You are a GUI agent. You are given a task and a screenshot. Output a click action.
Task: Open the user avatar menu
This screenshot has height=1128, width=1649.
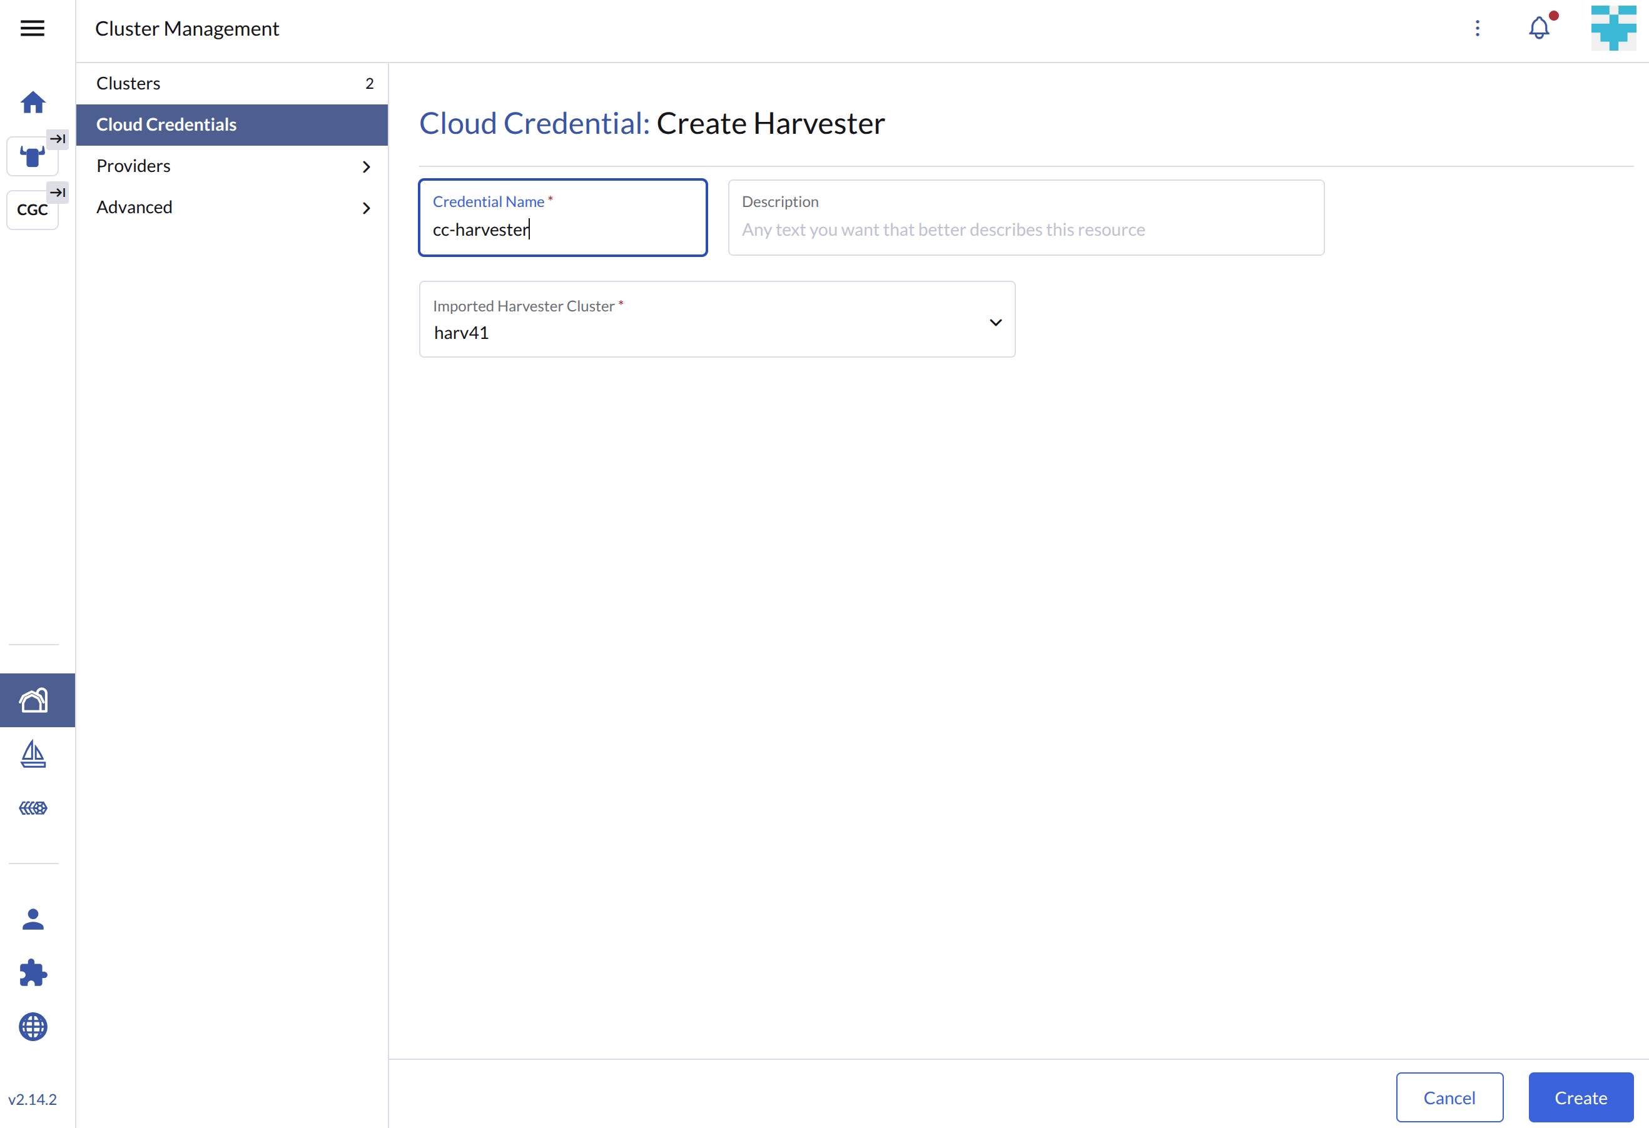click(1613, 28)
